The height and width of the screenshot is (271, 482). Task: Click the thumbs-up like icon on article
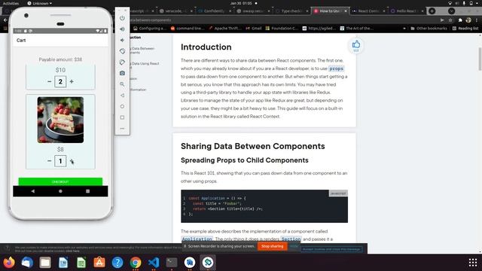click(356, 44)
